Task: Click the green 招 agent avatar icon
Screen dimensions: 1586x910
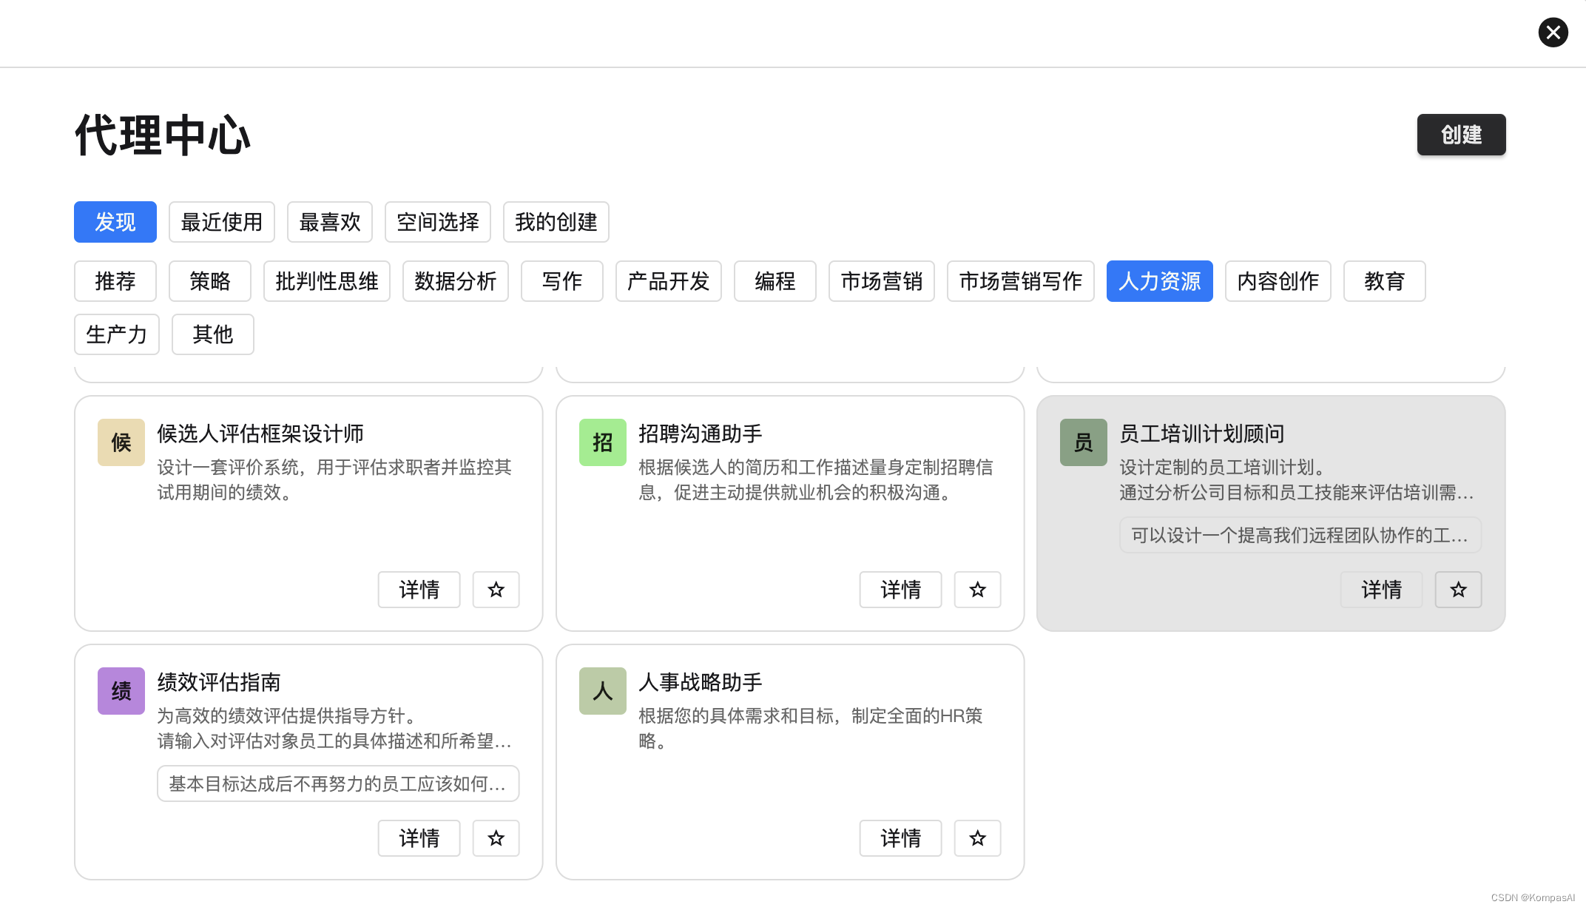Action: tap(602, 442)
